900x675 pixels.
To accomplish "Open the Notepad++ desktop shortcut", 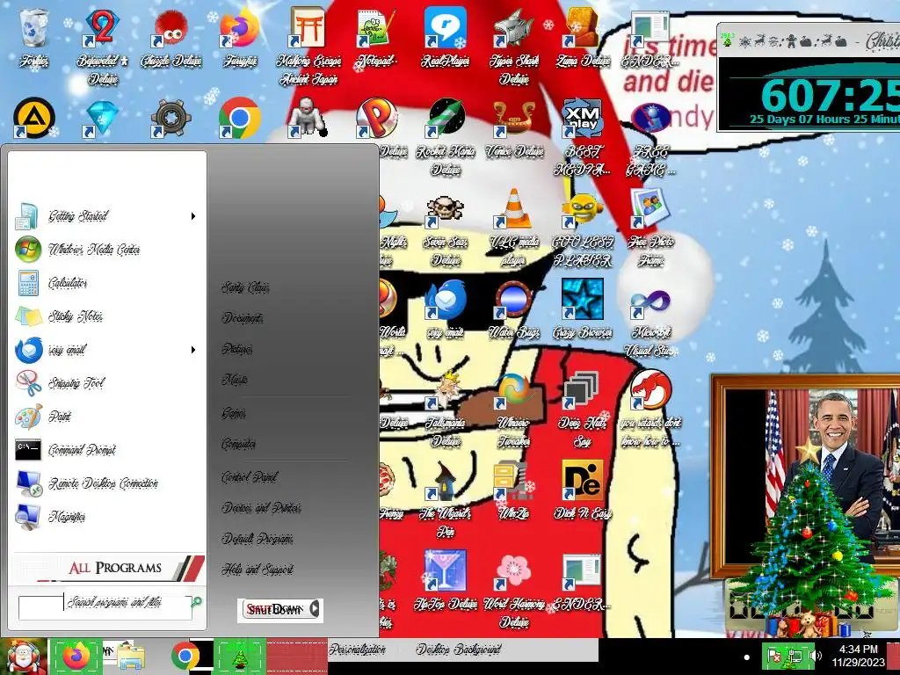I will point(376,38).
